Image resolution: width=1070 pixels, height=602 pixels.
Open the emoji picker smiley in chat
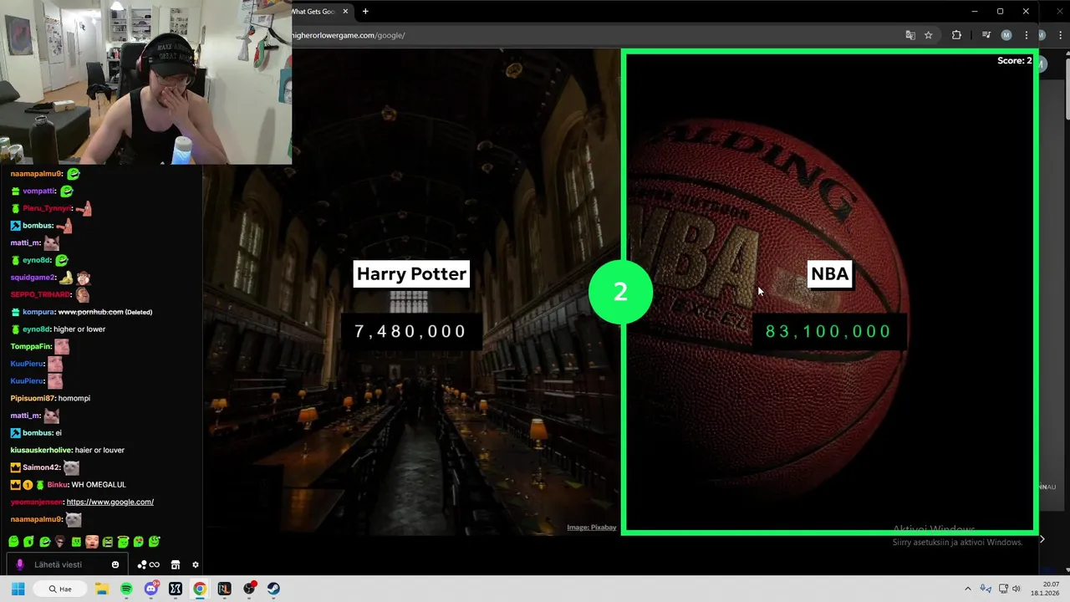pyautogui.click(x=115, y=564)
